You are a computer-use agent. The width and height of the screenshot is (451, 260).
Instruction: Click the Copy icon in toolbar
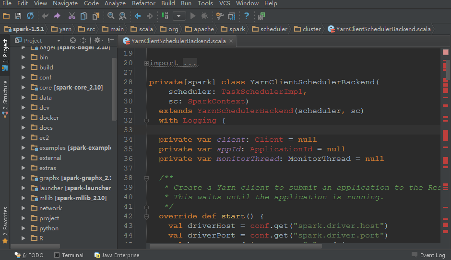pos(83,16)
